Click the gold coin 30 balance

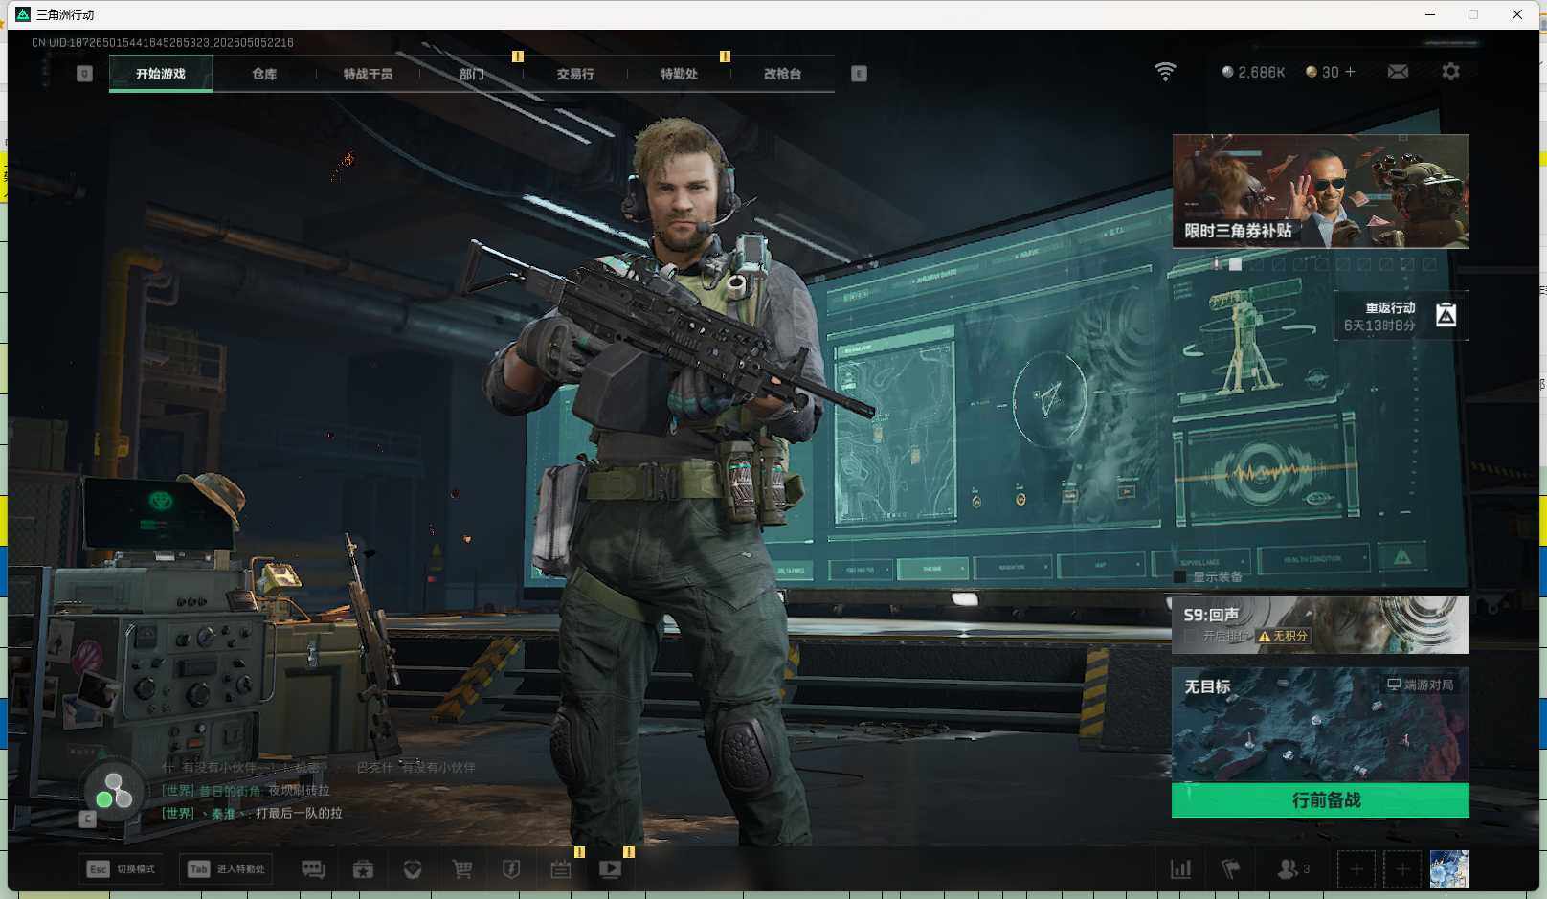pyautogui.click(x=1322, y=72)
